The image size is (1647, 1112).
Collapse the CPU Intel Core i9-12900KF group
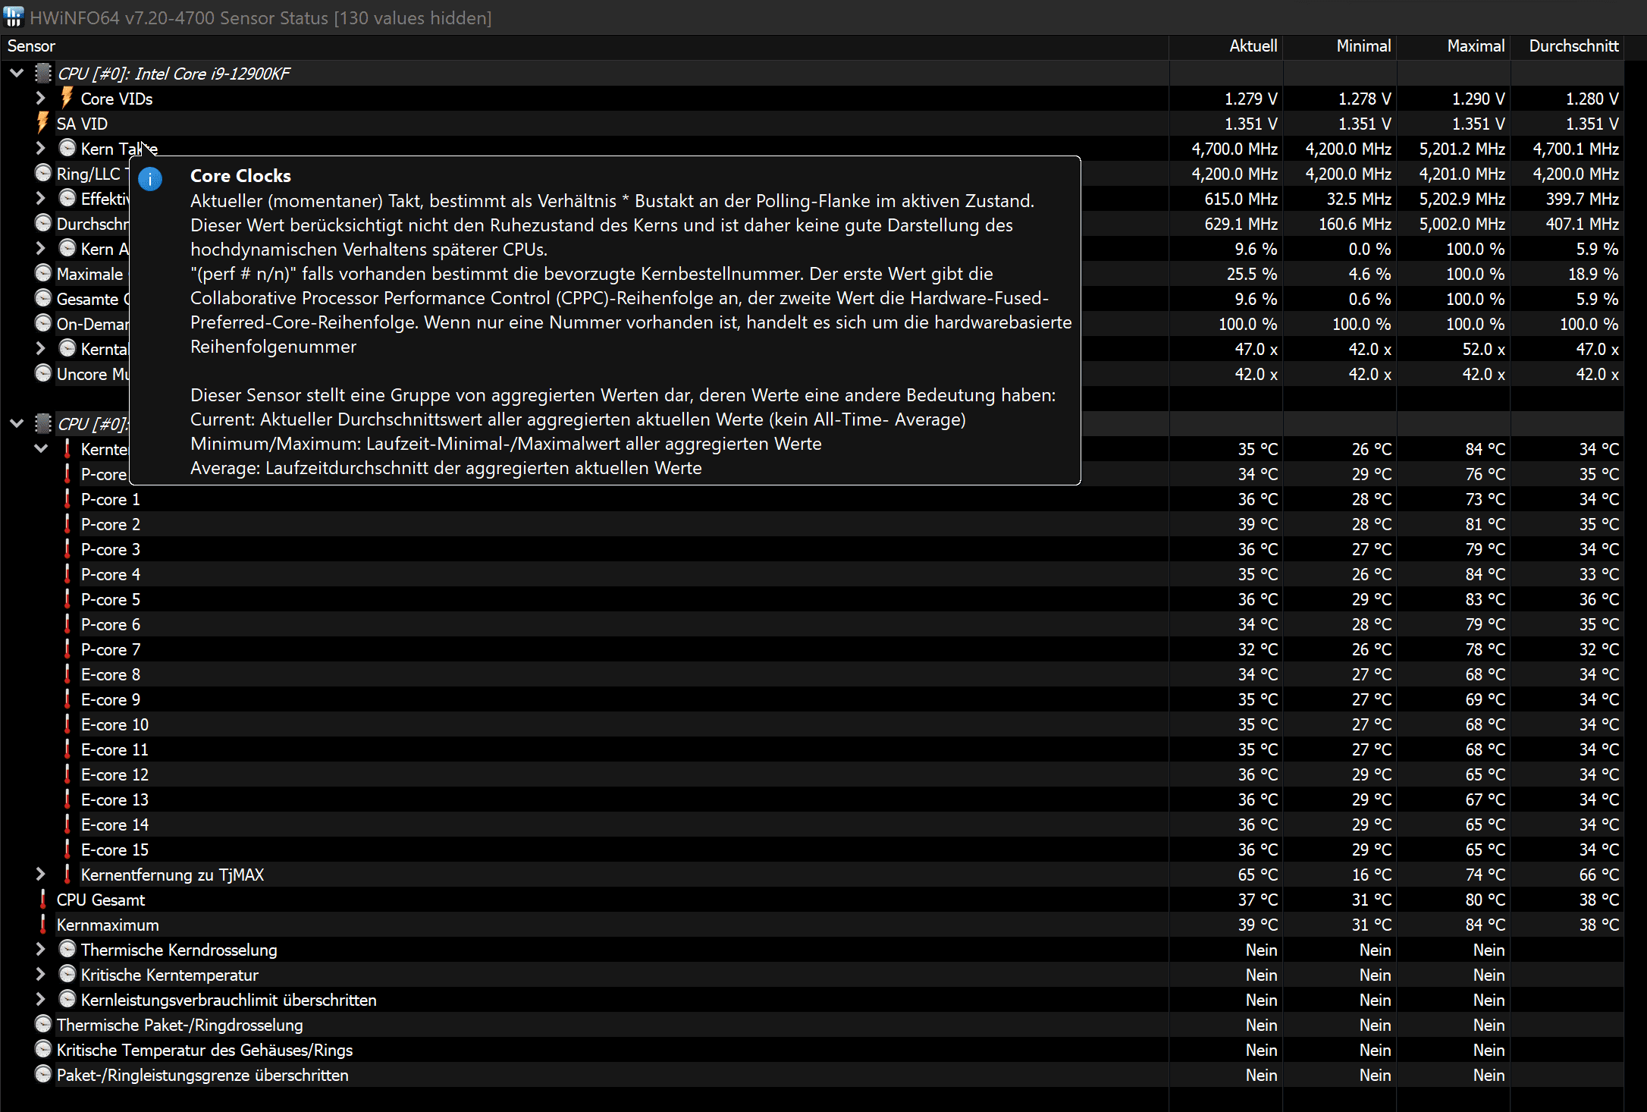click(17, 73)
